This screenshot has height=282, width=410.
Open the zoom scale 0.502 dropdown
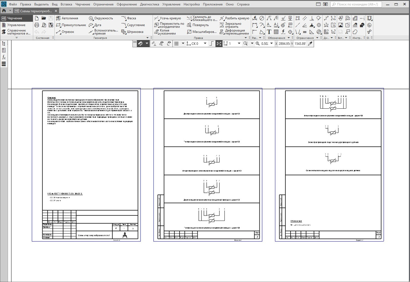click(271, 44)
